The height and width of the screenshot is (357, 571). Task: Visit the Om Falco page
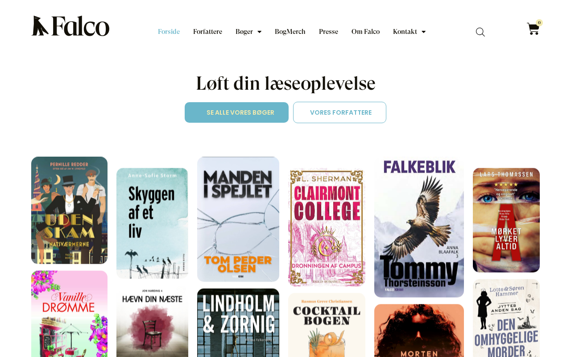coord(365,32)
